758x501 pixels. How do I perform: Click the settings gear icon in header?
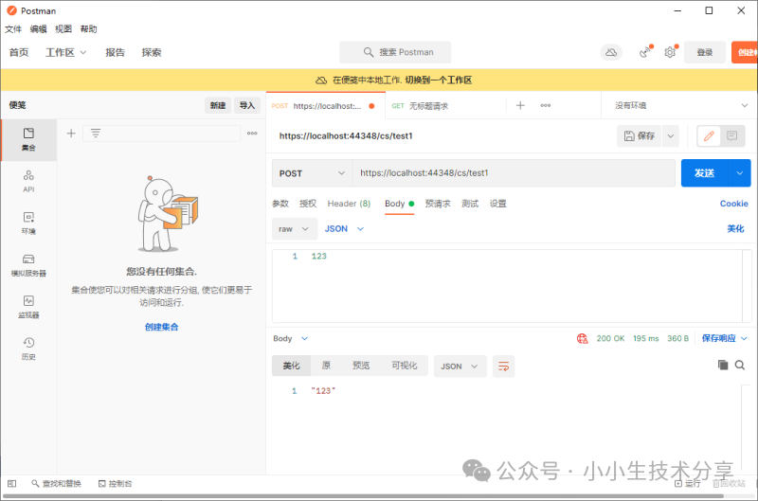coord(670,52)
